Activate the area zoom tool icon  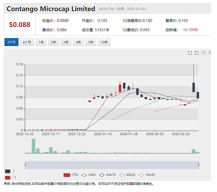coord(190,53)
